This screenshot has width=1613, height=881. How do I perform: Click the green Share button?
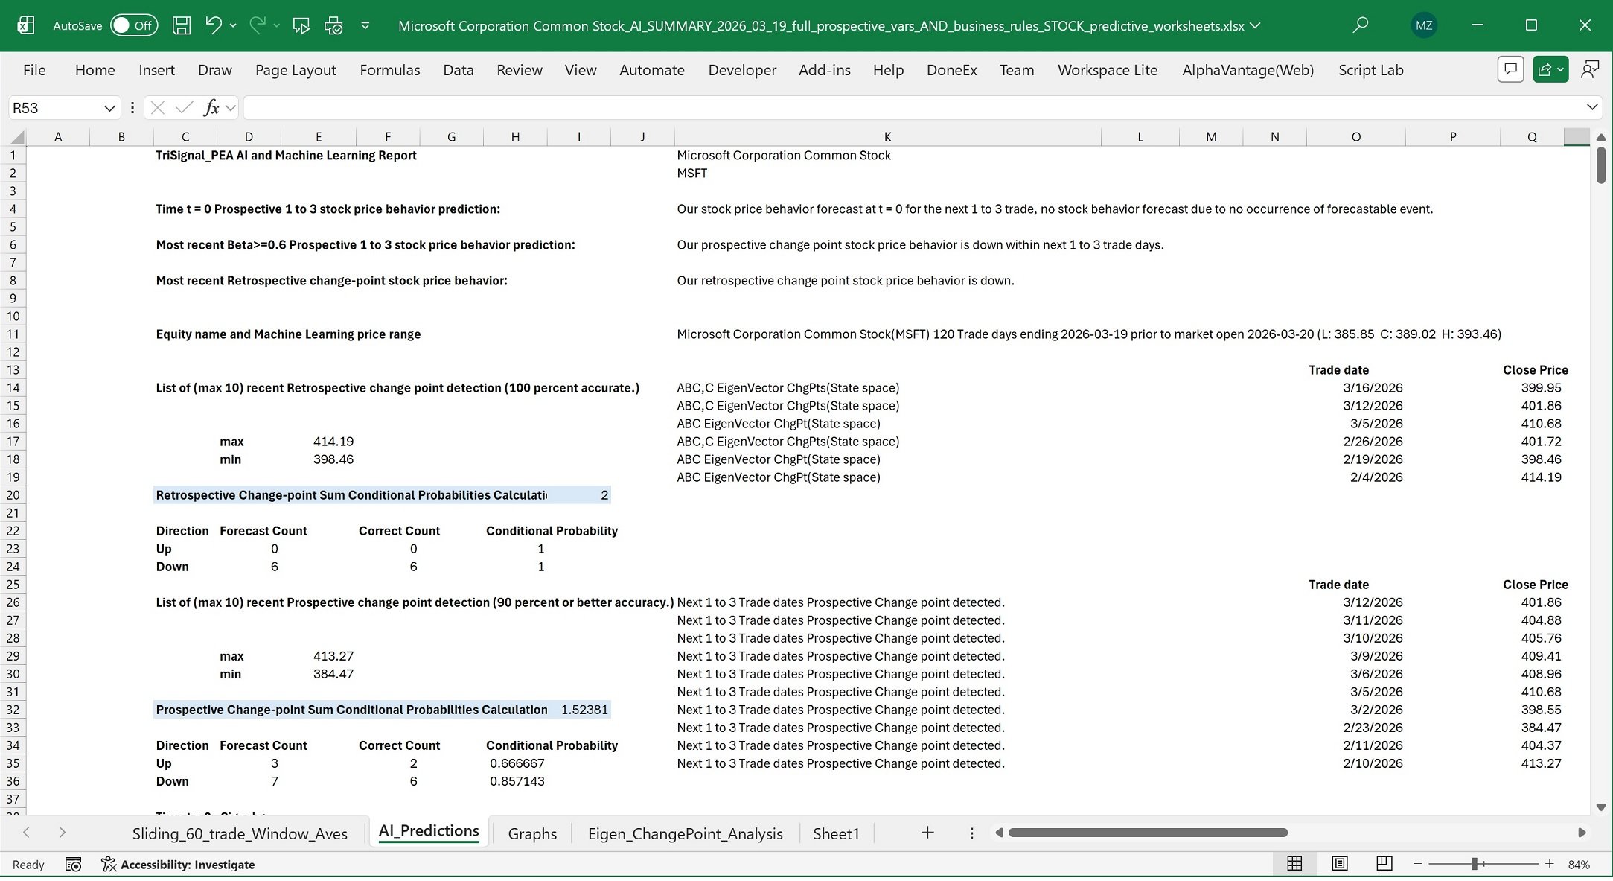1550,70
